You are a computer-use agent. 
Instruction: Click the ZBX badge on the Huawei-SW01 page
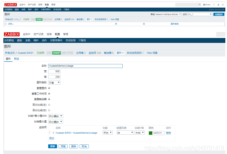pyautogui.click(x=49, y=53)
